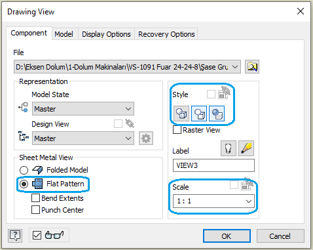This screenshot has width=313, height=250.
Task: Switch to the Display Options tab
Action: click(x=106, y=34)
